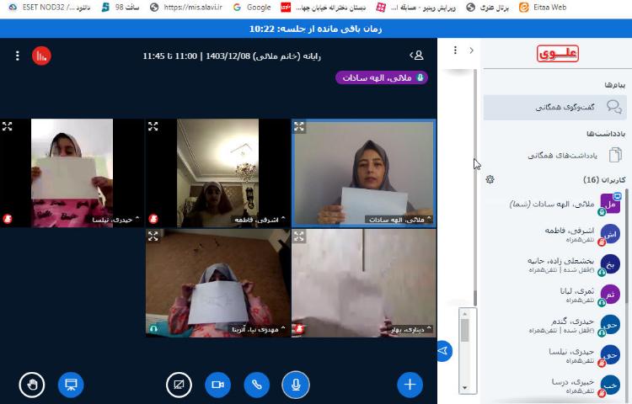Click the users list gear settings icon

tap(490, 179)
